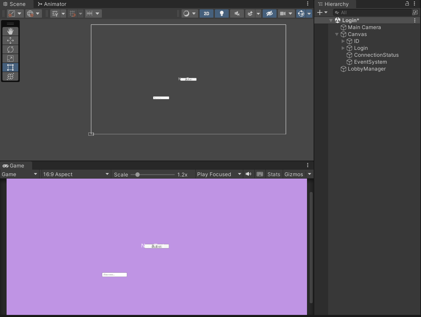The width and height of the screenshot is (421, 317).
Task: Open the scene camera dropdown arrow
Action: (290, 13)
